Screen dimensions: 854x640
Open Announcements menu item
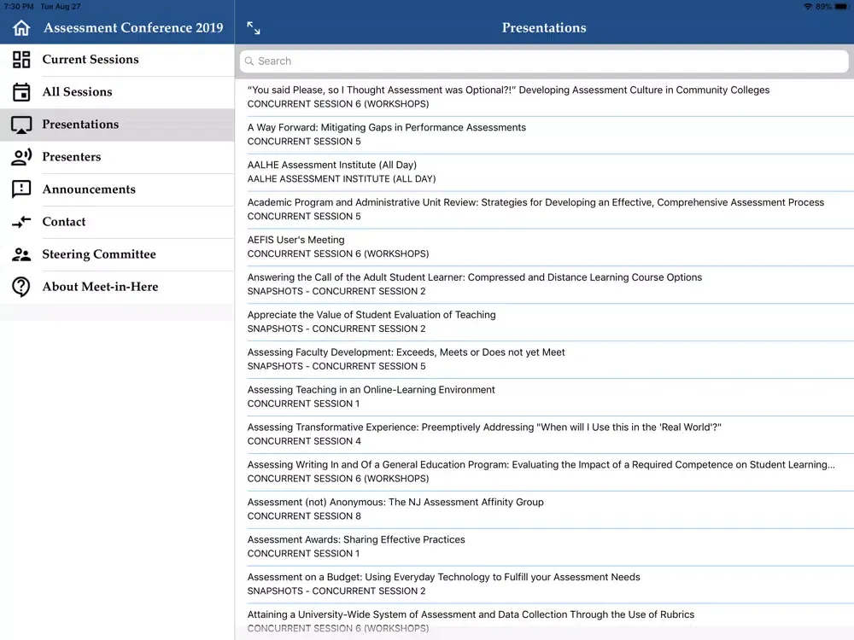[117, 190]
